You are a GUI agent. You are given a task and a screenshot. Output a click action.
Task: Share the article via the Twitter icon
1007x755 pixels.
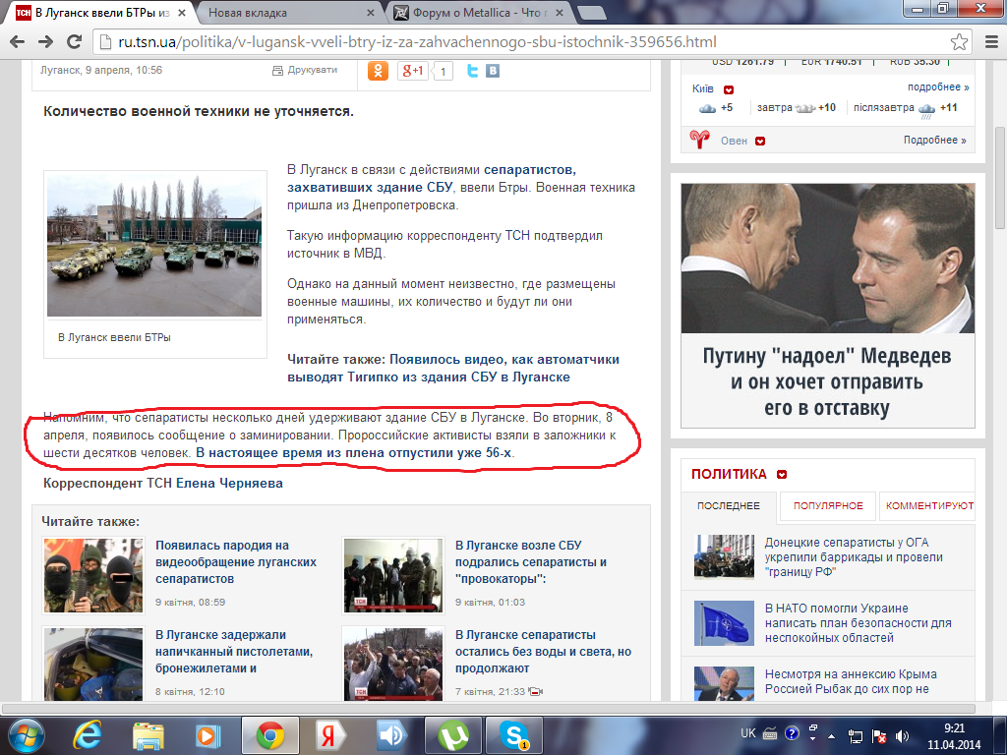tap(472, 71)
